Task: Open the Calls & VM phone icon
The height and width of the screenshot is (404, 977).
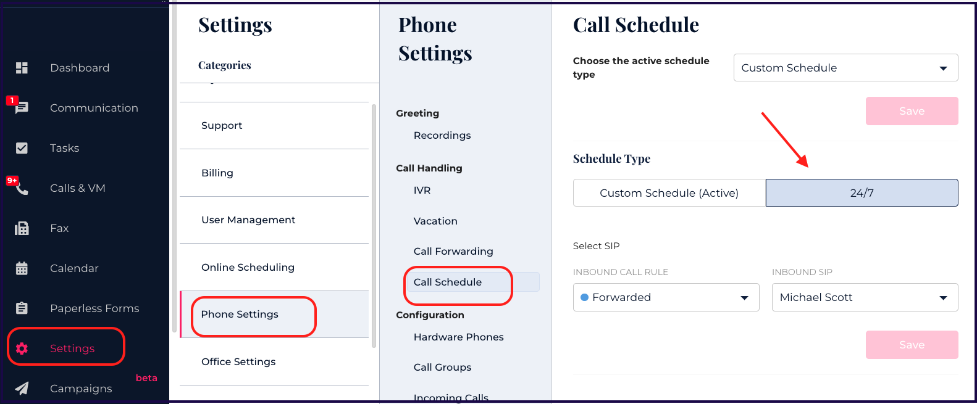Action: (x=22, y=188)
